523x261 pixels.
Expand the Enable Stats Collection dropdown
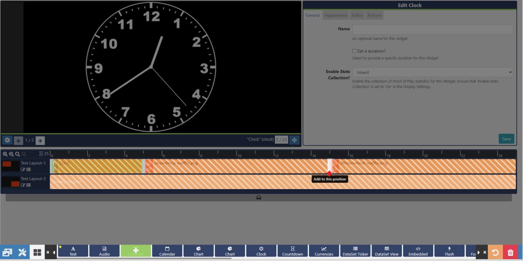433,72
